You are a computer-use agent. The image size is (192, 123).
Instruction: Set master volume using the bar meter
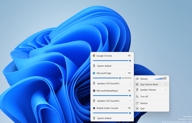pyautogui.click(x=160, y=78)
